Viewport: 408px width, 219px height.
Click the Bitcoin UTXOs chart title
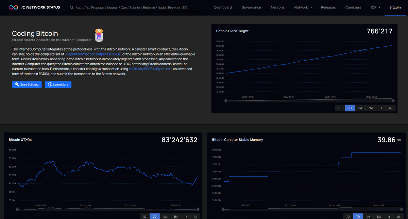(20, 140)
